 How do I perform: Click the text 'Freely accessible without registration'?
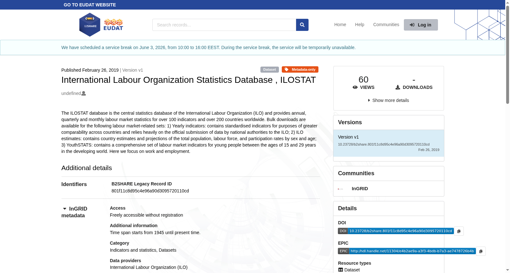pyautogui.click(x=146, y=215)
